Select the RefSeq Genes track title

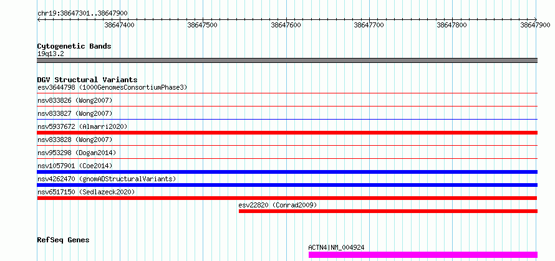pyautogui.click(x=63, y=240)
